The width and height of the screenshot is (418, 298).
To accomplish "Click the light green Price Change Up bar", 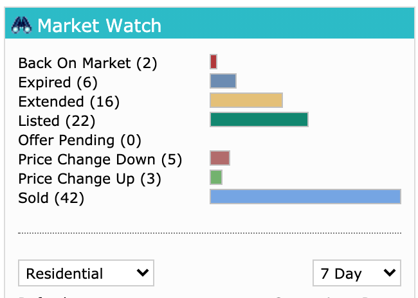I will click(216, 177).
